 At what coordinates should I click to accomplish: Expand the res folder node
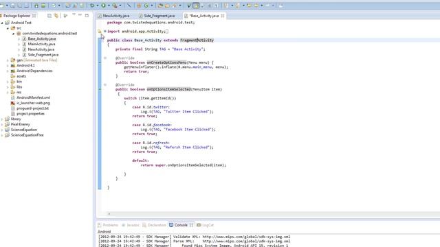click(8, 92)
